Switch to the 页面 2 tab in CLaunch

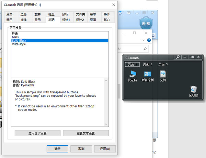click(x=148, y=64)
